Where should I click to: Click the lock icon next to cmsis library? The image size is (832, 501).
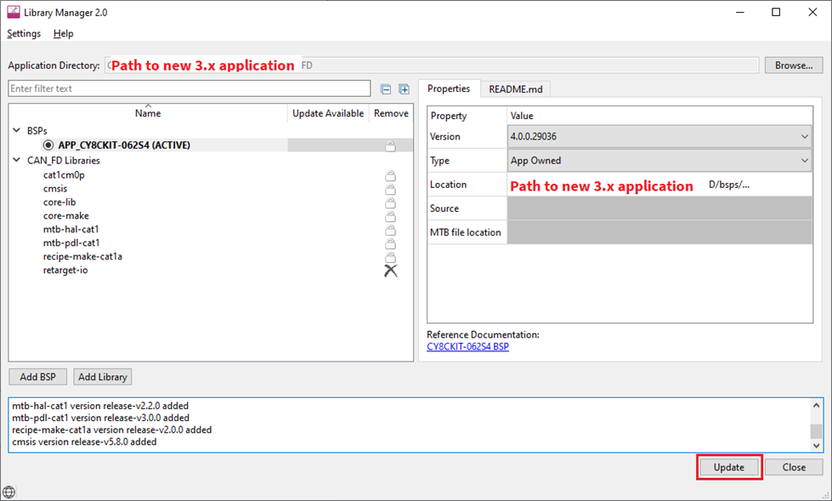point(390,189)
